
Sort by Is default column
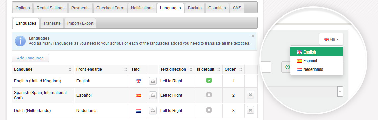click(209, 69)
